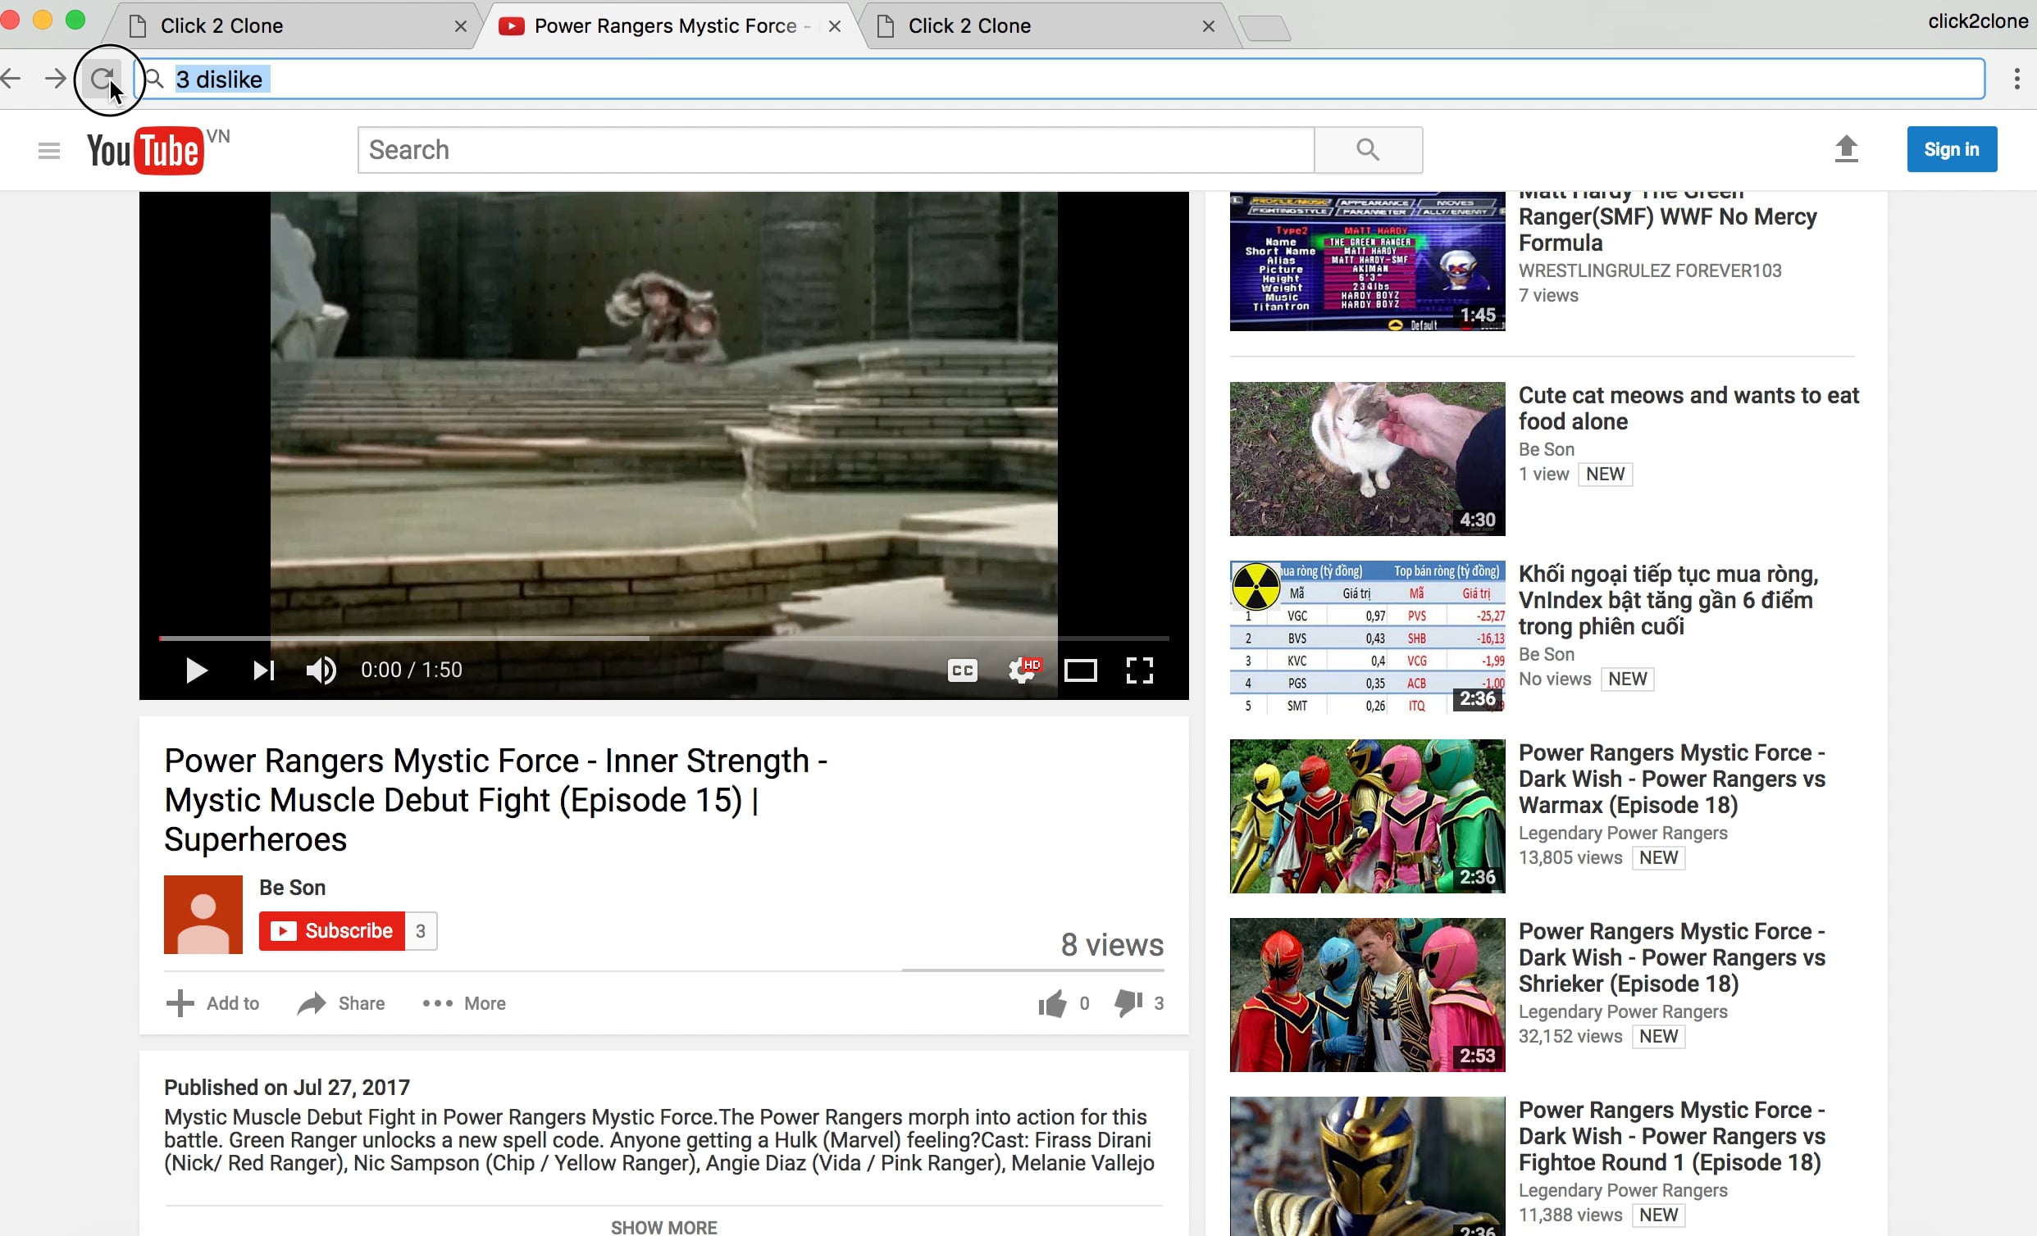Click the browser menu three-dot icon
This screenshot has height=1236, width=2037.
(x=2017, y=79)
